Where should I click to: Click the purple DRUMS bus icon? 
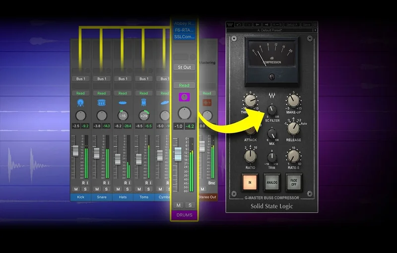point(184,97)
